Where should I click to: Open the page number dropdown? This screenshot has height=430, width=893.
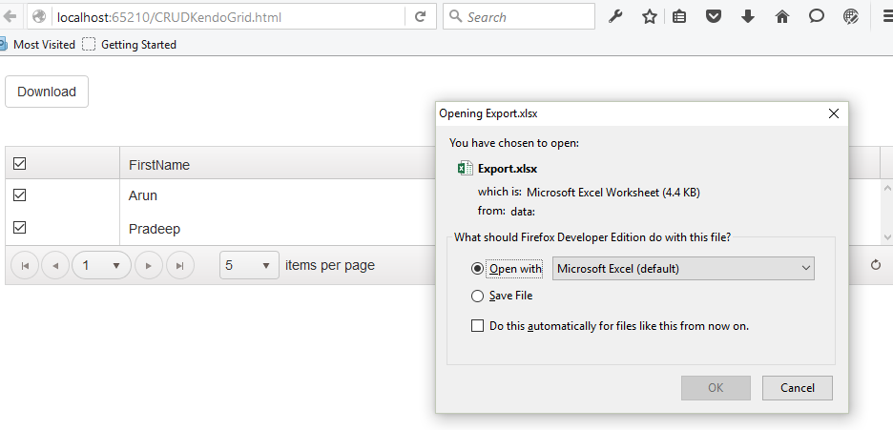(x=102, y=265)
